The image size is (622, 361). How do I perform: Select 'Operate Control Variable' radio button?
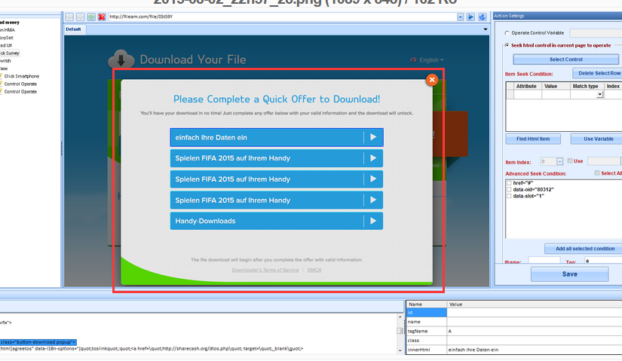pyautogui.click(x=507, y=33)
